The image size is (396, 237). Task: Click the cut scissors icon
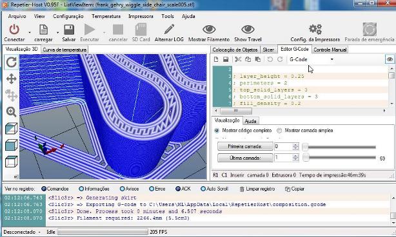tap(238, 59)
